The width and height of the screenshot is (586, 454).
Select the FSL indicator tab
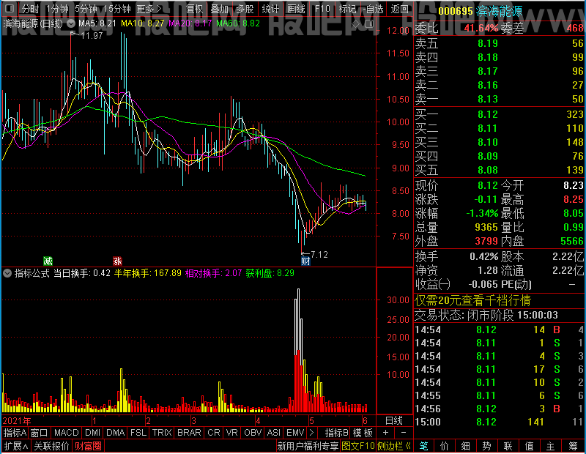[138, 433]
